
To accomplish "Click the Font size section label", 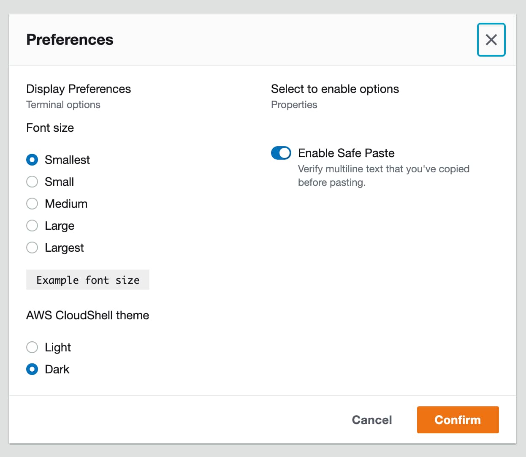I will tap(50, 128).
